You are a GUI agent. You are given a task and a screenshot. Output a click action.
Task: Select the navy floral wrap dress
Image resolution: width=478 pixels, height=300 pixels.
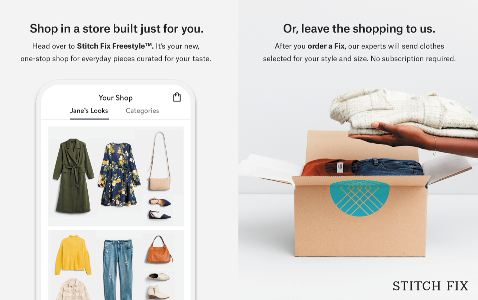pyautogui.click(x=119, y=174)
